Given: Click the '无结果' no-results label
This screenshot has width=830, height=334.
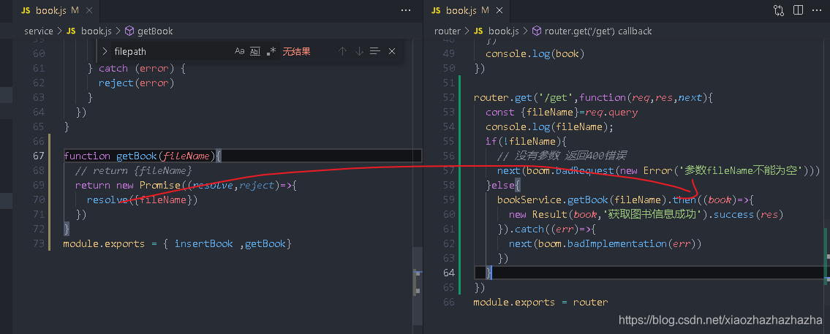Looking at the screenshot, I should [x=296, y=51].
